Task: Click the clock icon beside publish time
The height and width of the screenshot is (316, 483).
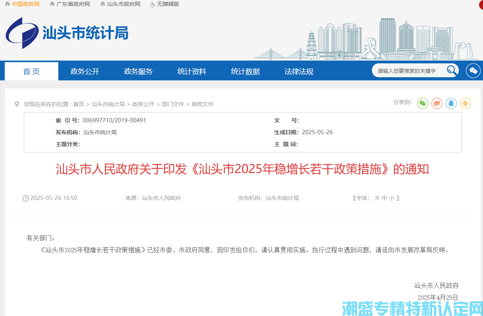Action: 26,198
